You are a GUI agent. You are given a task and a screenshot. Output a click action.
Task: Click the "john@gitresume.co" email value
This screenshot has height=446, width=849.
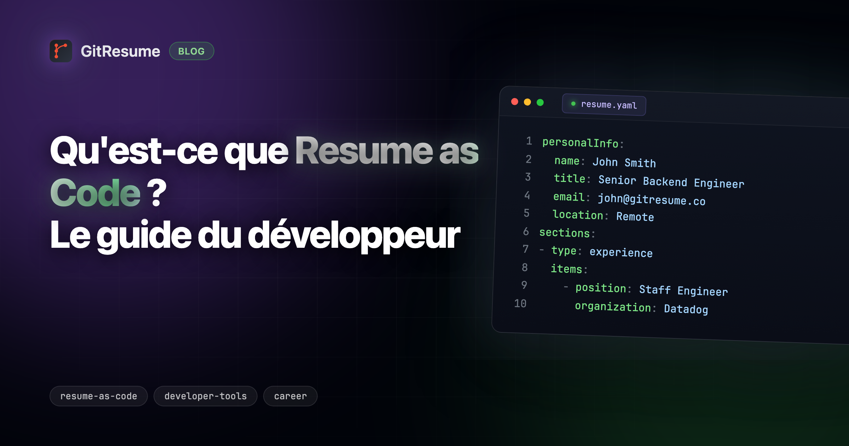(x=652, y=200)
